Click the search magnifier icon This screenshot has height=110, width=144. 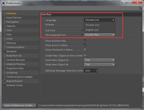click(140, 8)
